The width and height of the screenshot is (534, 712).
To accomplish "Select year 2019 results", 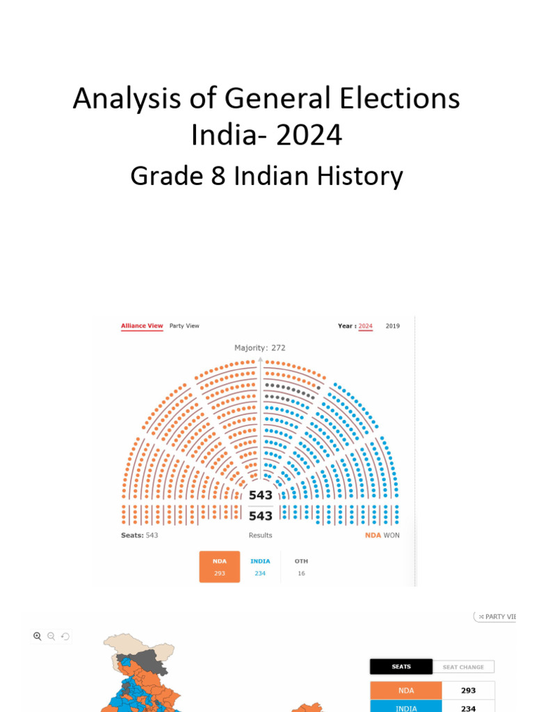I will point(393,325).
